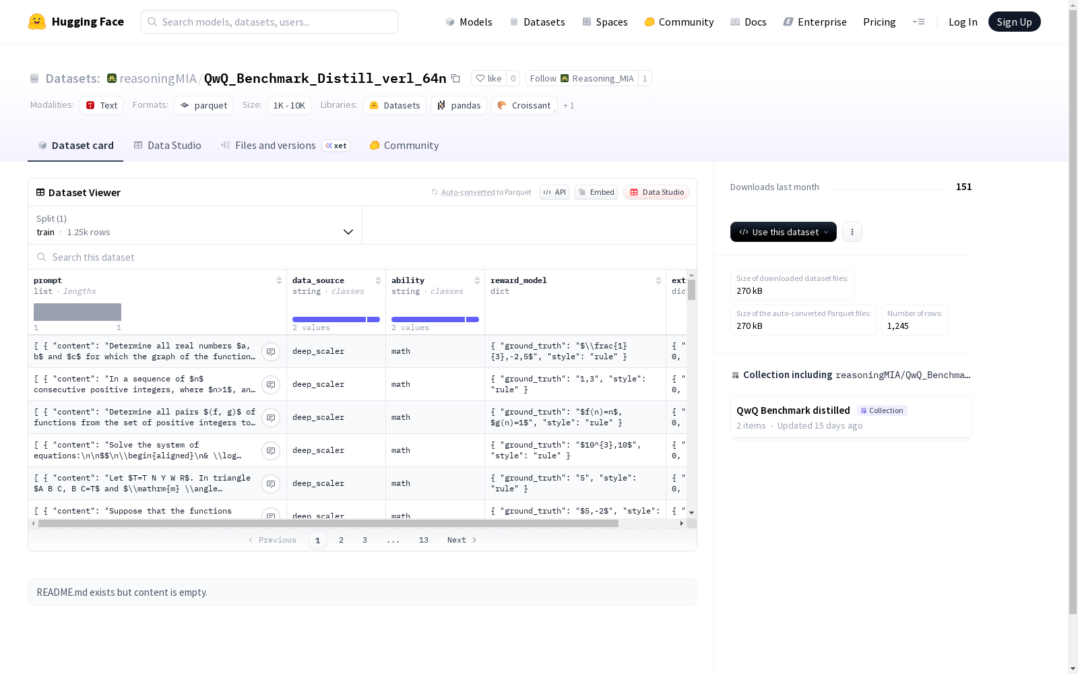
Task: Open the Data Studio tab
Action: point(167,145)
